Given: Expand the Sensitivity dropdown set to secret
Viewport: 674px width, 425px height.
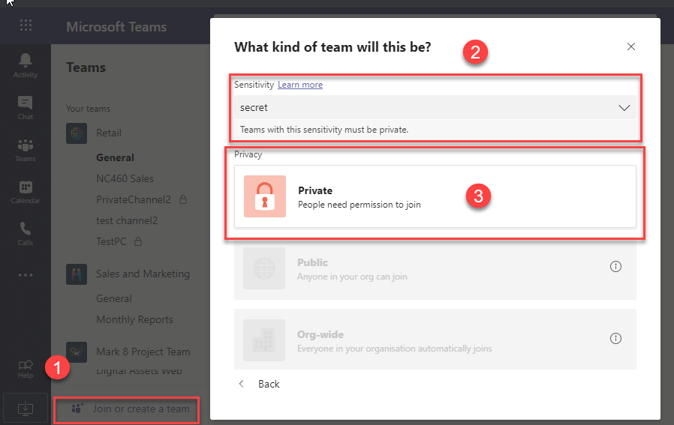Looking at the screenshot, I should coord(435,107).
